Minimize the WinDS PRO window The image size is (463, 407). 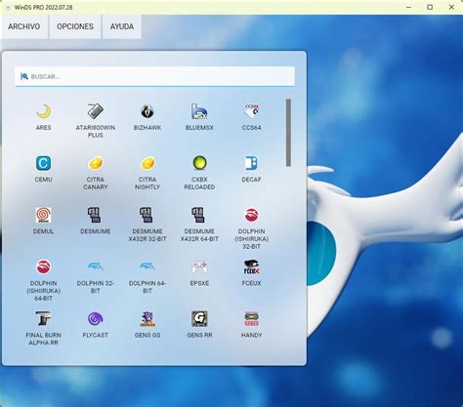pyautogui.click(x=409, y=7)
